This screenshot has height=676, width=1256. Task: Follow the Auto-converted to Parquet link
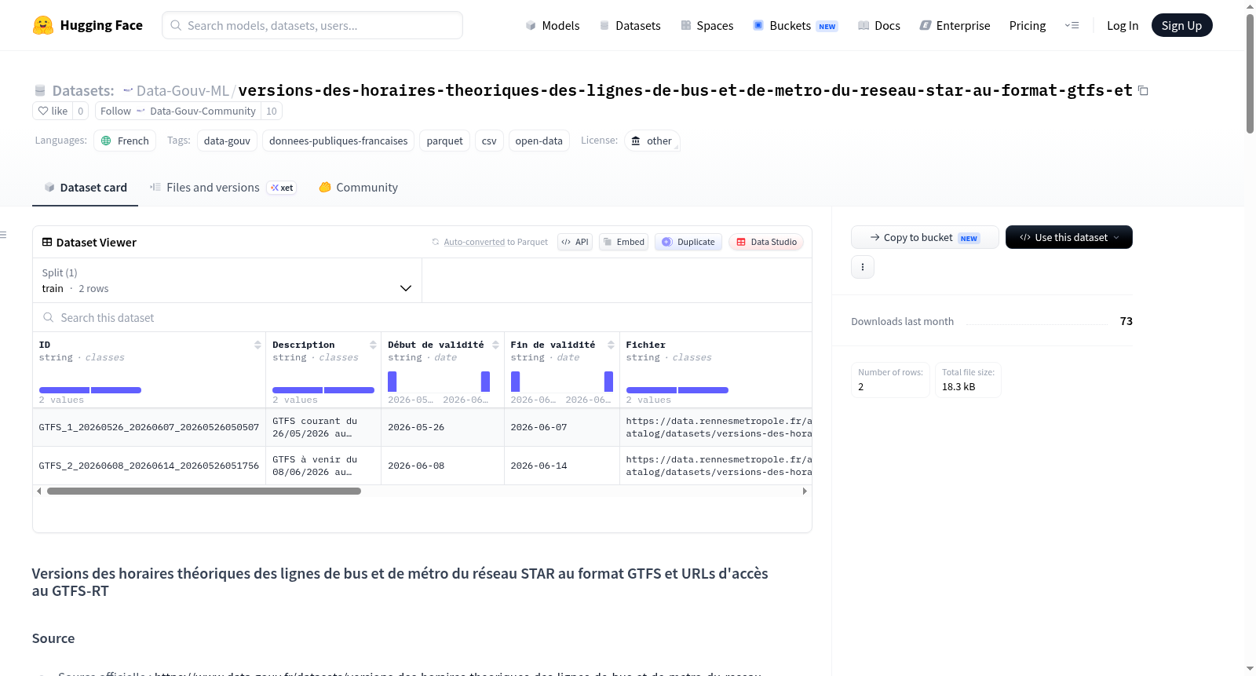474,242
